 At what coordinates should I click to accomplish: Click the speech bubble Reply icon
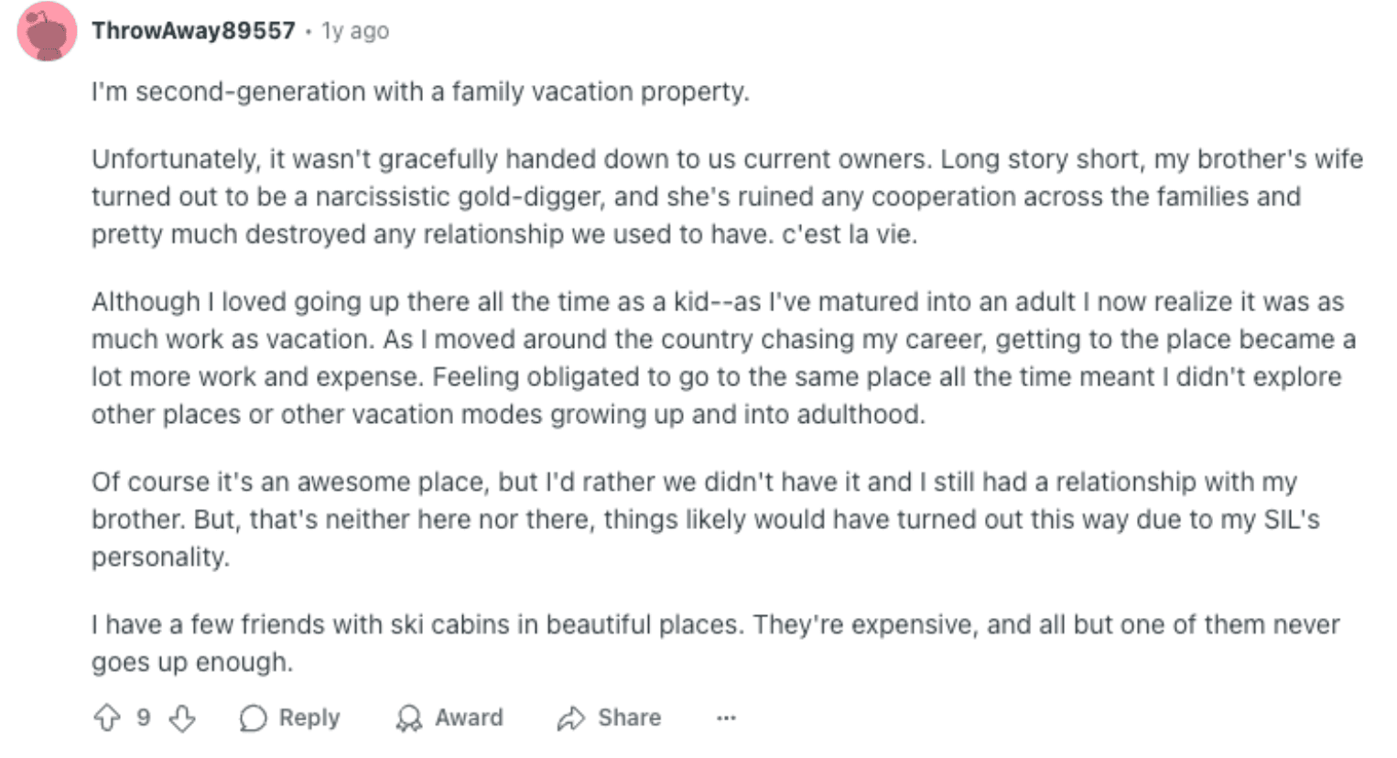[x=253, y=719]
